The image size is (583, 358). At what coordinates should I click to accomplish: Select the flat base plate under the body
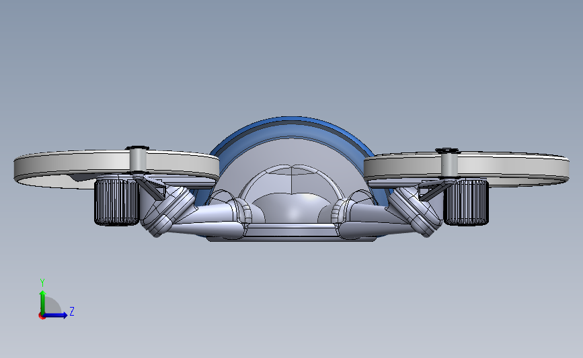pyautogui.click(x=292, y=239)
